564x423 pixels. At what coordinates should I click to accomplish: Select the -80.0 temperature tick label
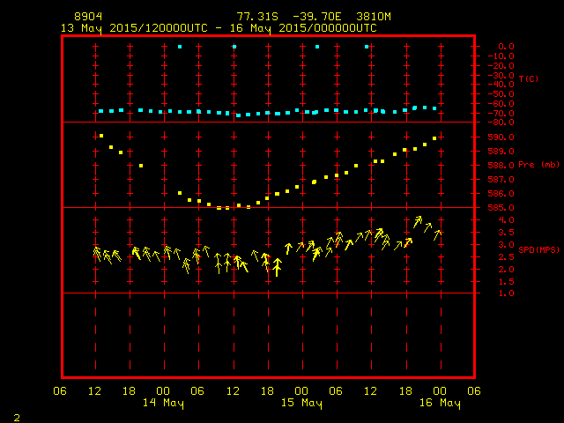pos(501,122)
